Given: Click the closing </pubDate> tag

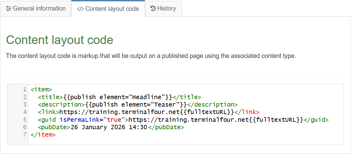Looking at the screenshot, I should click(x=166, y=127).
